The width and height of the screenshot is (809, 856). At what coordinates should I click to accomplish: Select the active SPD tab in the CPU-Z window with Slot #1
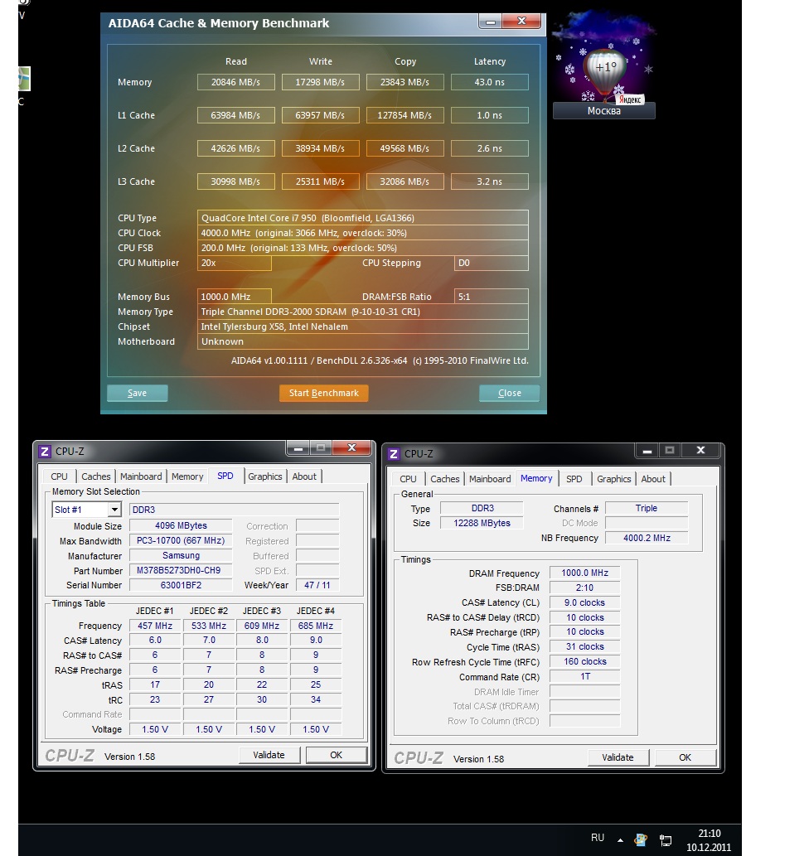[225, 476]
